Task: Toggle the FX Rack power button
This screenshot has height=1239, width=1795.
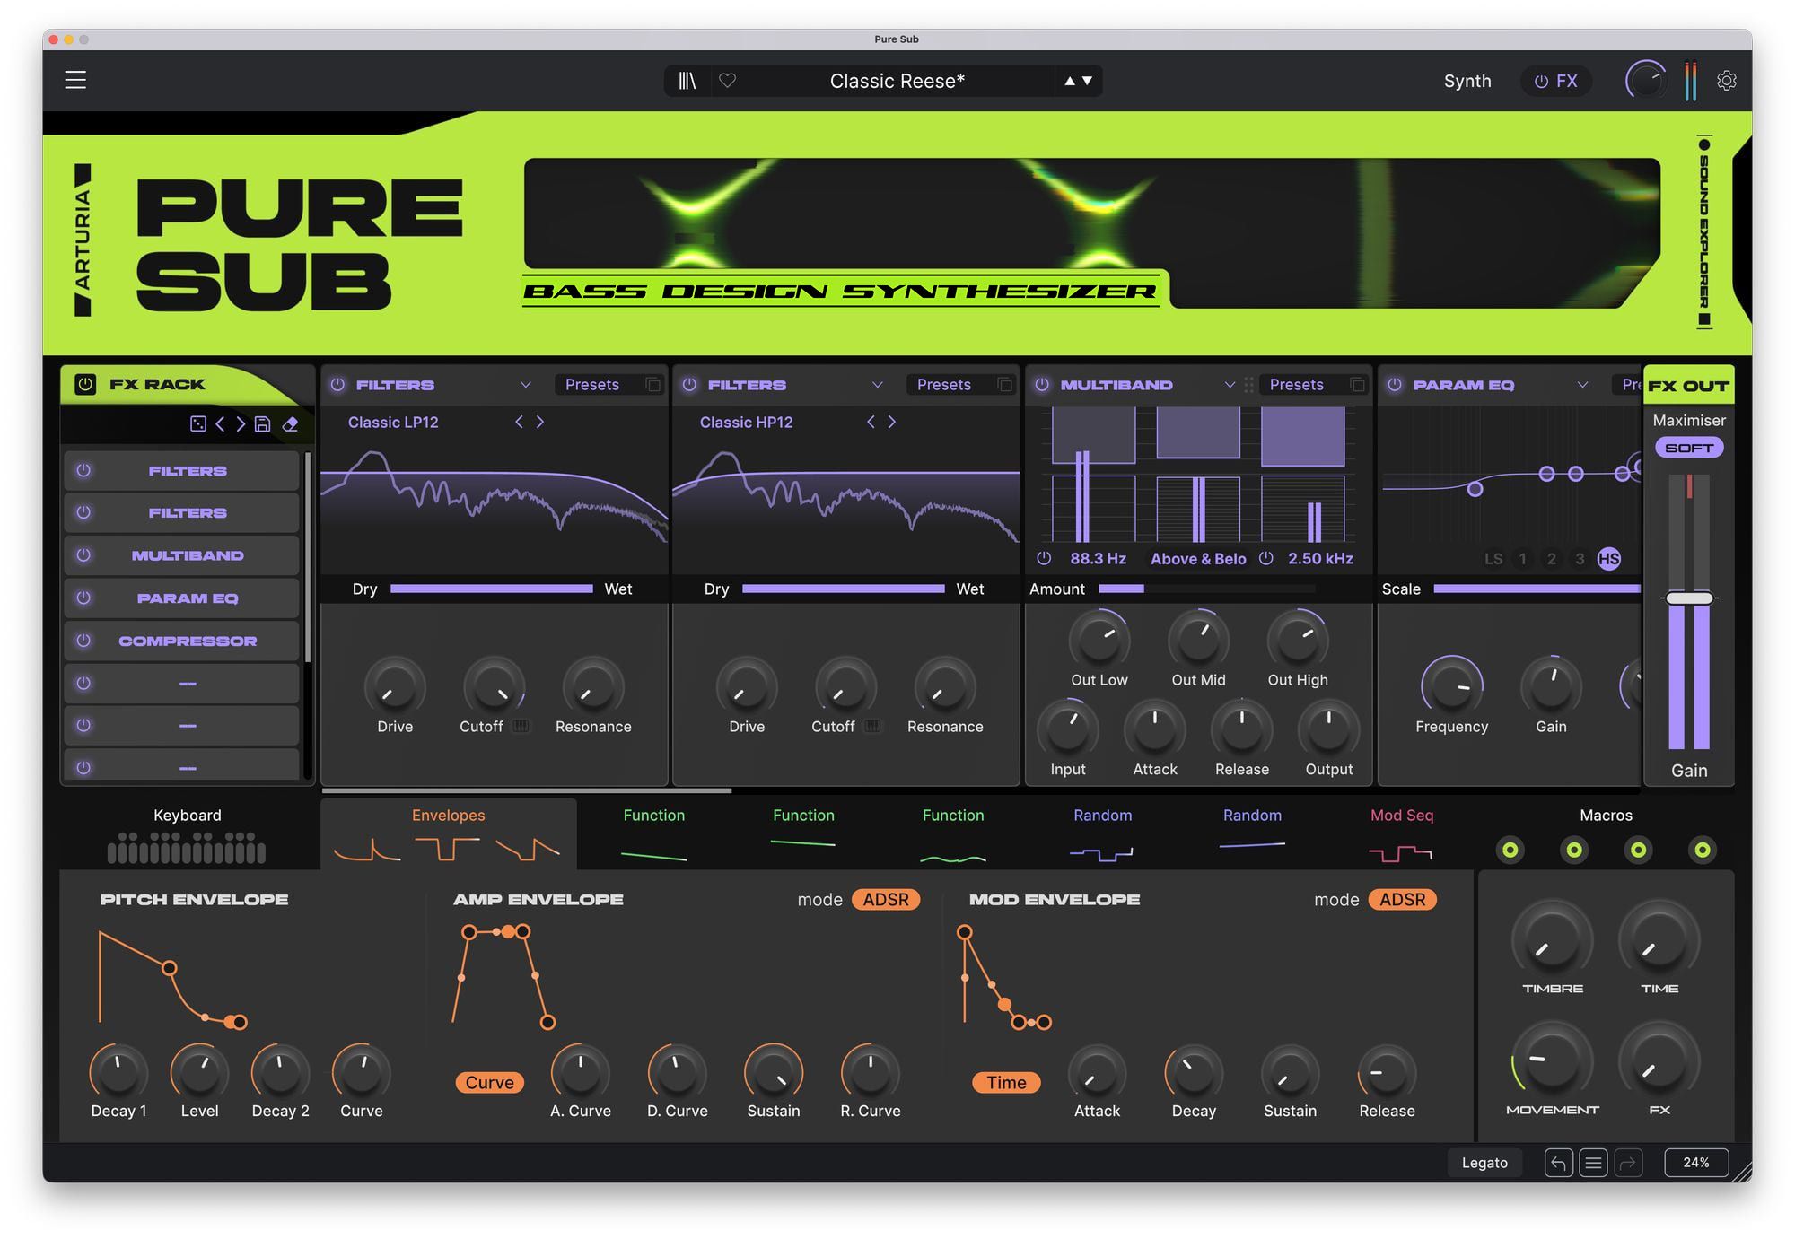Action: pyautogui.click(x=85, y=384)
